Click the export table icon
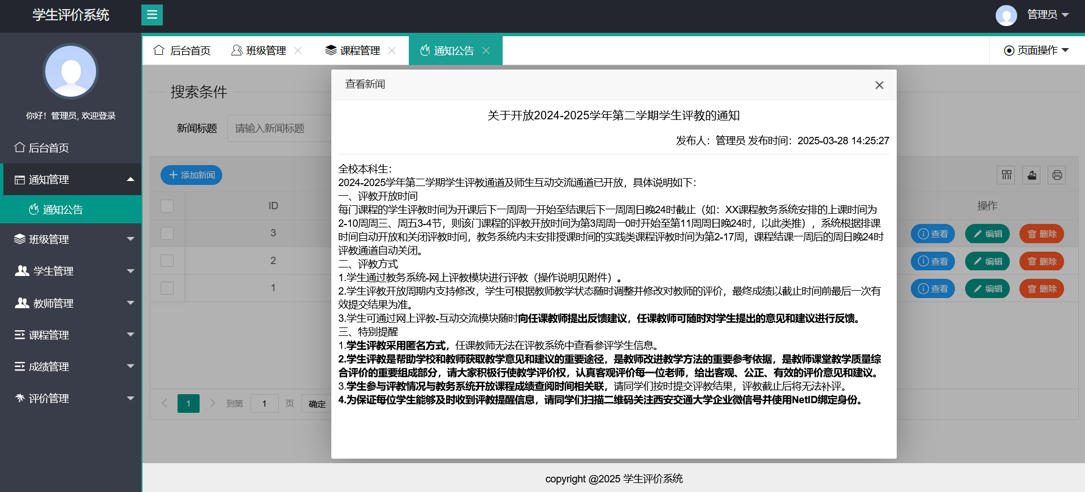Screen dimensions: 1085x492 click(1032, 175)
